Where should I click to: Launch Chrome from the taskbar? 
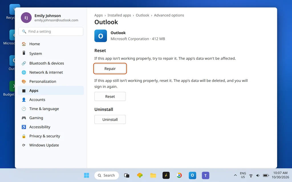point(179,175)
